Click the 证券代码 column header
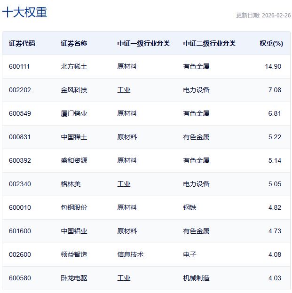Screen dimensions: 292x293 click(22, 43)
